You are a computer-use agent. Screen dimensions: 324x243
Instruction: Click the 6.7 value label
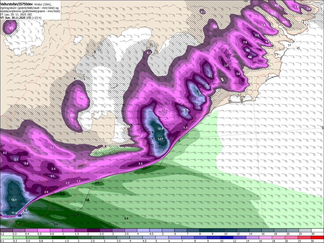(x=26, y=211)
